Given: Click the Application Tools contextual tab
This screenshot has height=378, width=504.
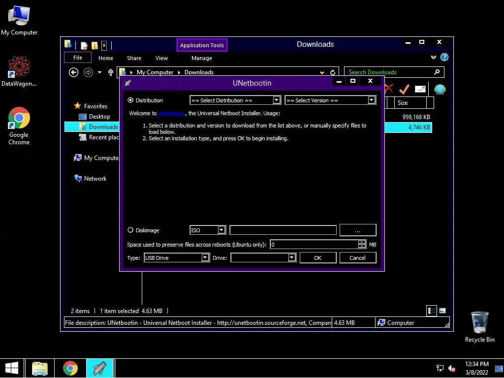Looking at the screenshot, I should [202, 45].
